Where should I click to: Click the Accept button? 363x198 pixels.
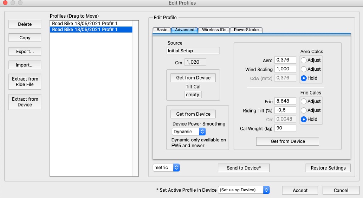tap(300, 190)
